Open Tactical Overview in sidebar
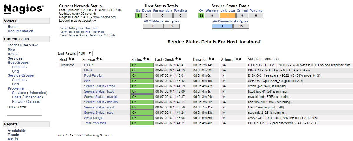The image size is (353, 141). [23, 45]
